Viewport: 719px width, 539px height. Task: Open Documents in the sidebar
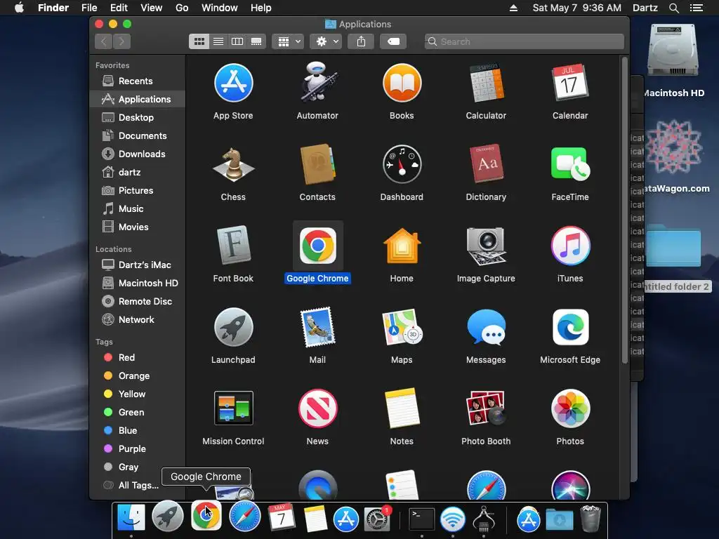[138, 135]
